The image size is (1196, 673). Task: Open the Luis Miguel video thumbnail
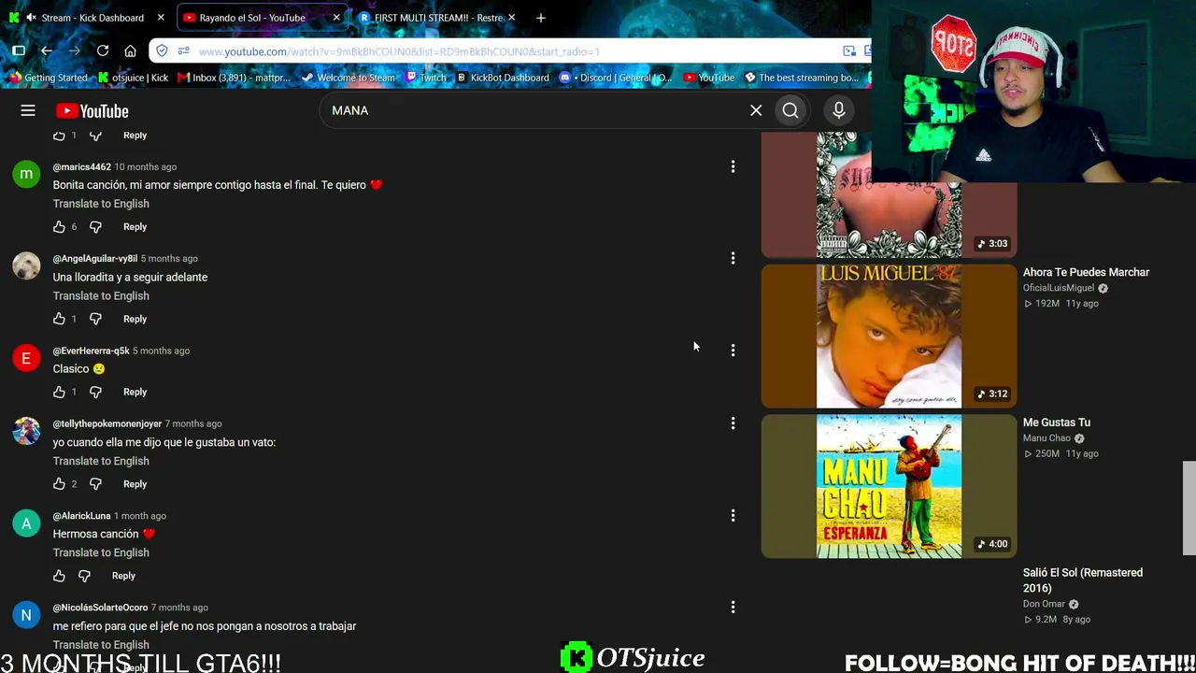click(x=889, y=336)
